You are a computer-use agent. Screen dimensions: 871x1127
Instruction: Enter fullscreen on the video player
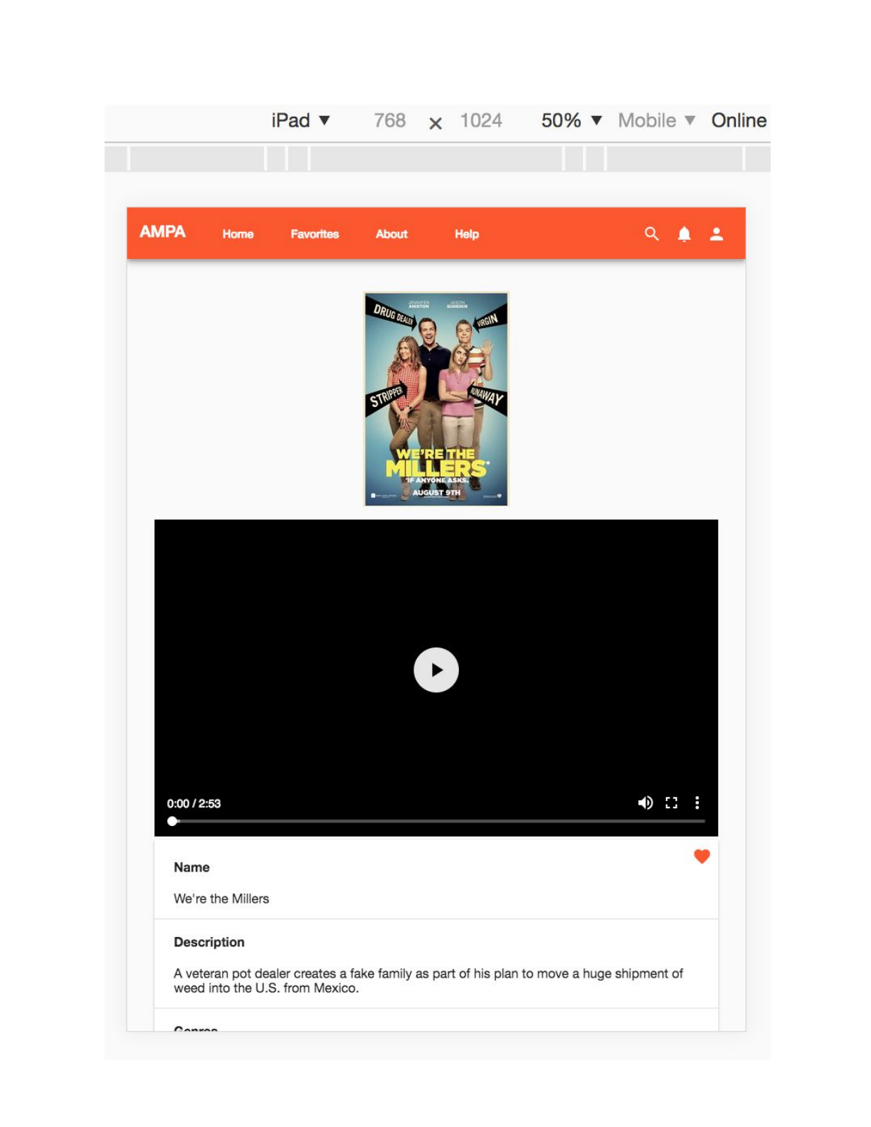coord(670,802)
